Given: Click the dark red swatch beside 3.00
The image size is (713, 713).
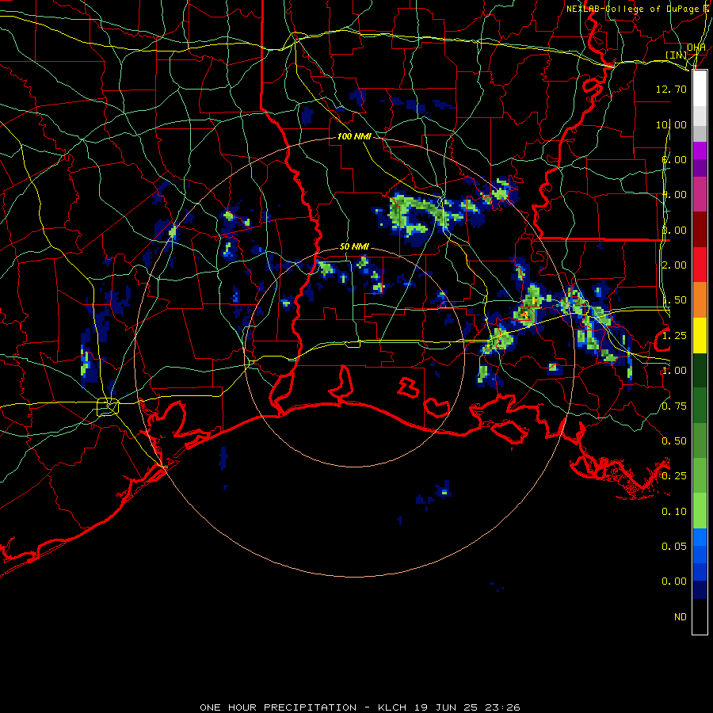Looking at the screenshot, I should click(x=700, y=230).
